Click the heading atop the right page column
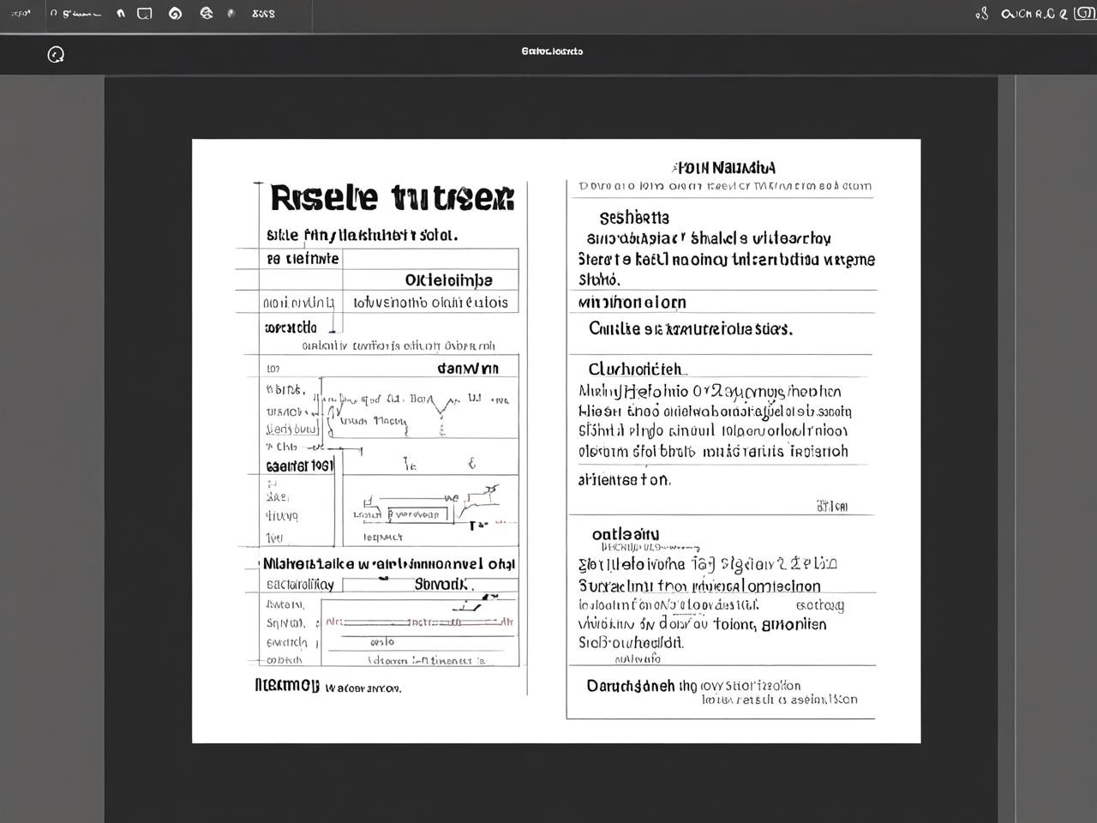The height and width of the screenshot is (823, 1097). point(724,167)
